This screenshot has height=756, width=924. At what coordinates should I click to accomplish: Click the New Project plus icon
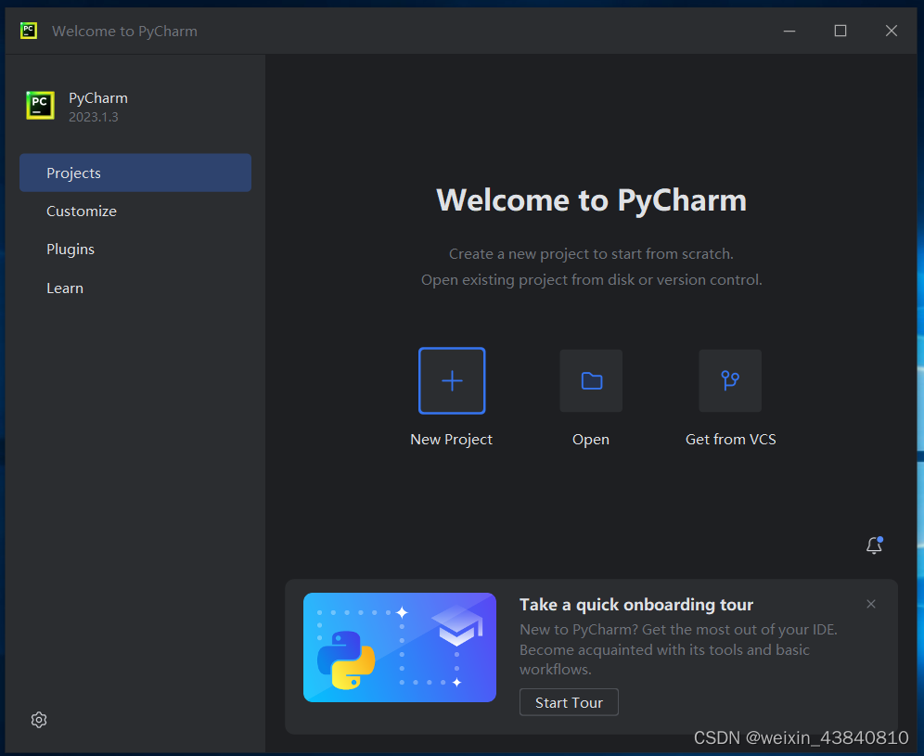tap(452, 380)
